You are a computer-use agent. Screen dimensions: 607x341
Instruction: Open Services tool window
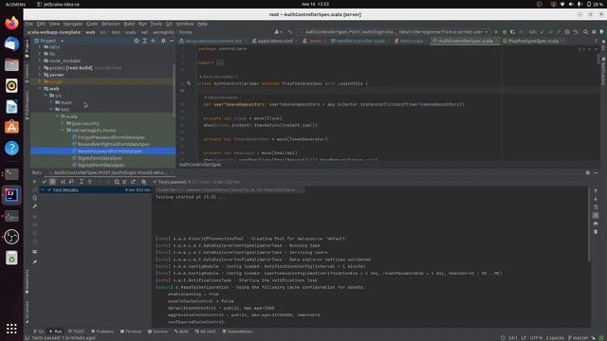[158, 332]
